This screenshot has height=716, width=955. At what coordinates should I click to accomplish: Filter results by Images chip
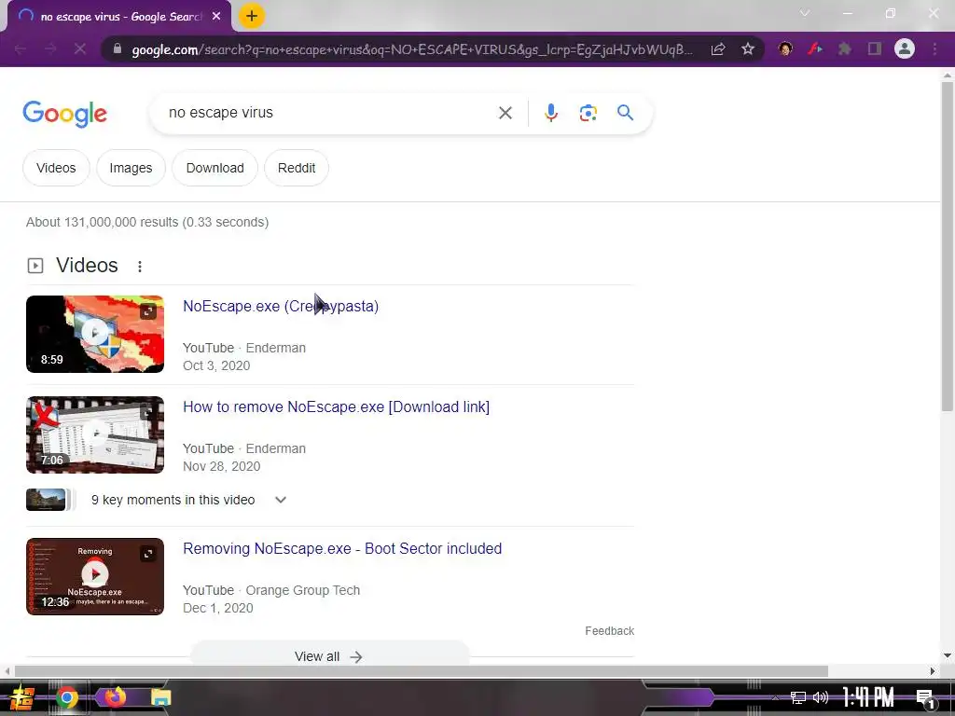tap(131, 168)
